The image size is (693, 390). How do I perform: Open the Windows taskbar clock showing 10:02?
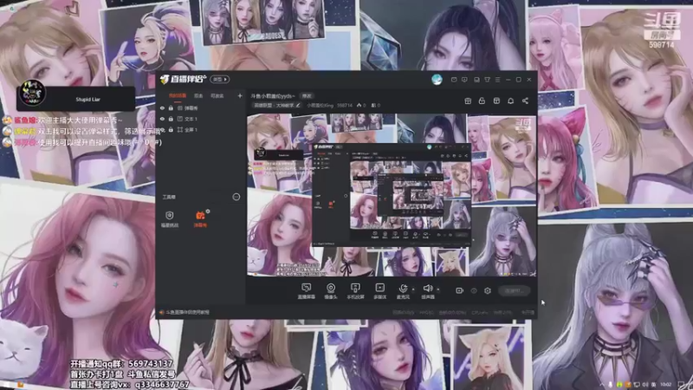(x=665, y=385)
